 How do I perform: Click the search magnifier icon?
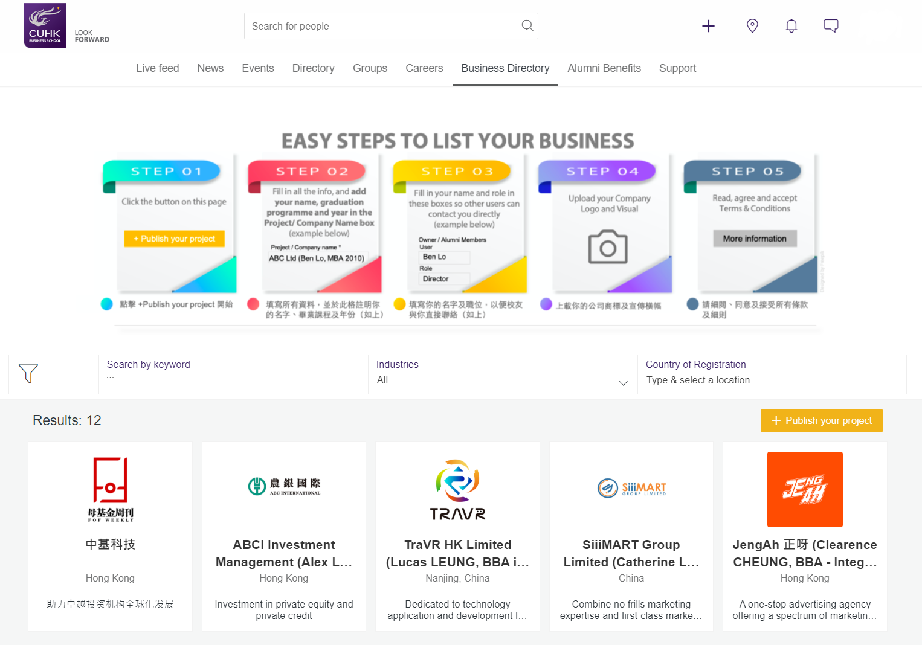[527, 25]
